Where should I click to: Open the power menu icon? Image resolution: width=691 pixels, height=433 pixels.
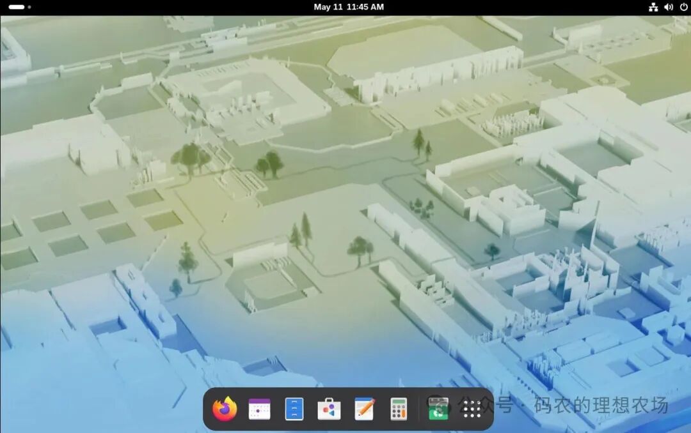(x=683, y=7)
